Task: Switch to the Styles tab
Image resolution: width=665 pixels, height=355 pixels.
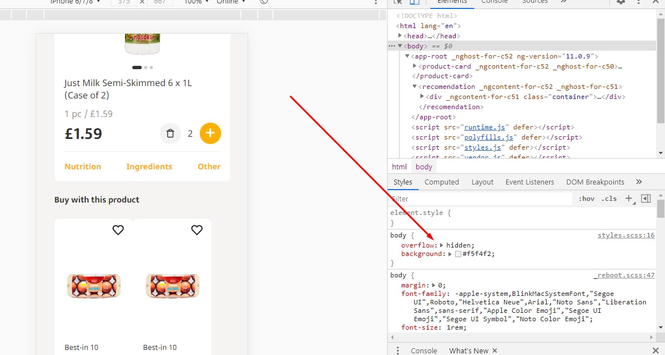Action: coord(403,182)
